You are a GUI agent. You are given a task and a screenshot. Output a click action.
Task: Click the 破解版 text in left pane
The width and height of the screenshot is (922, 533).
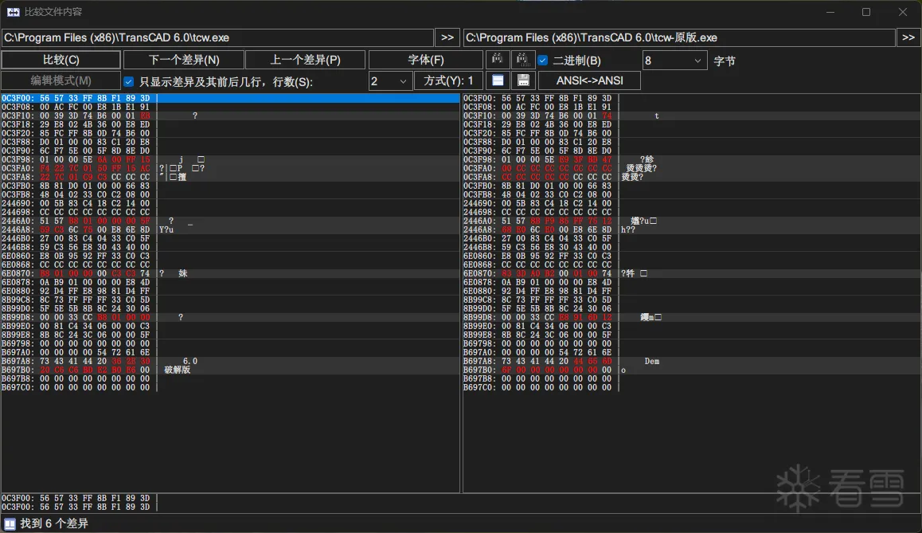(x=177, y=370)
